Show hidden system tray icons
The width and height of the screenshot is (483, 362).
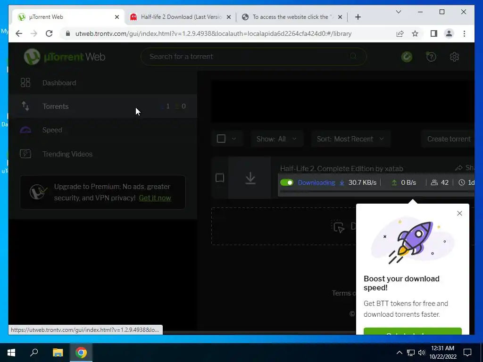pos(399,353)
